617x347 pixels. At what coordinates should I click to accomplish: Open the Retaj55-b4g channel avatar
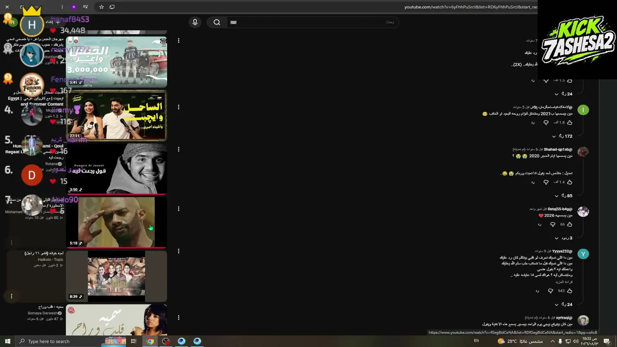[x=583, y=212]
